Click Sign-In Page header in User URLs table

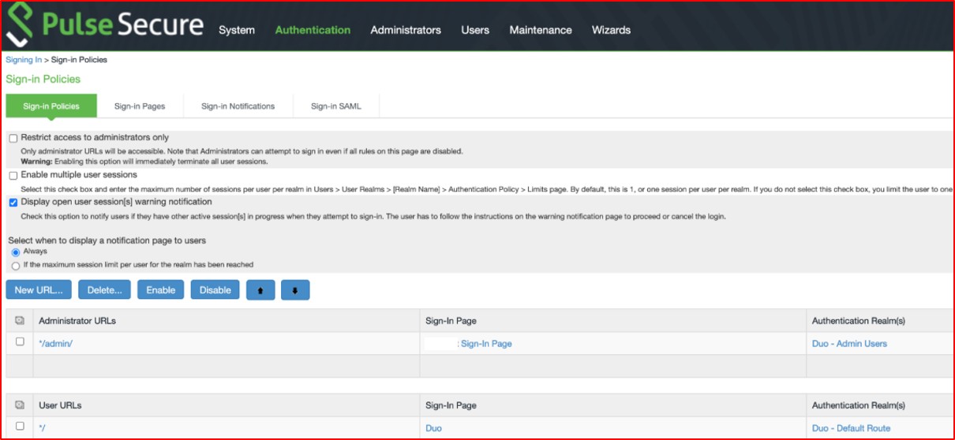click(451, 405)
